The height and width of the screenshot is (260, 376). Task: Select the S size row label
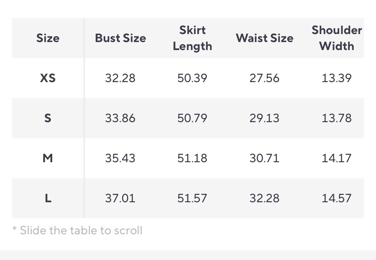[48, 118]
